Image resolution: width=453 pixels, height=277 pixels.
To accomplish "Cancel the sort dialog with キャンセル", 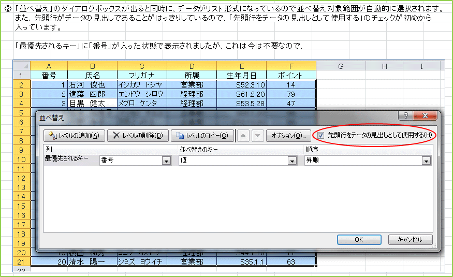I will (x=410, y=239).
